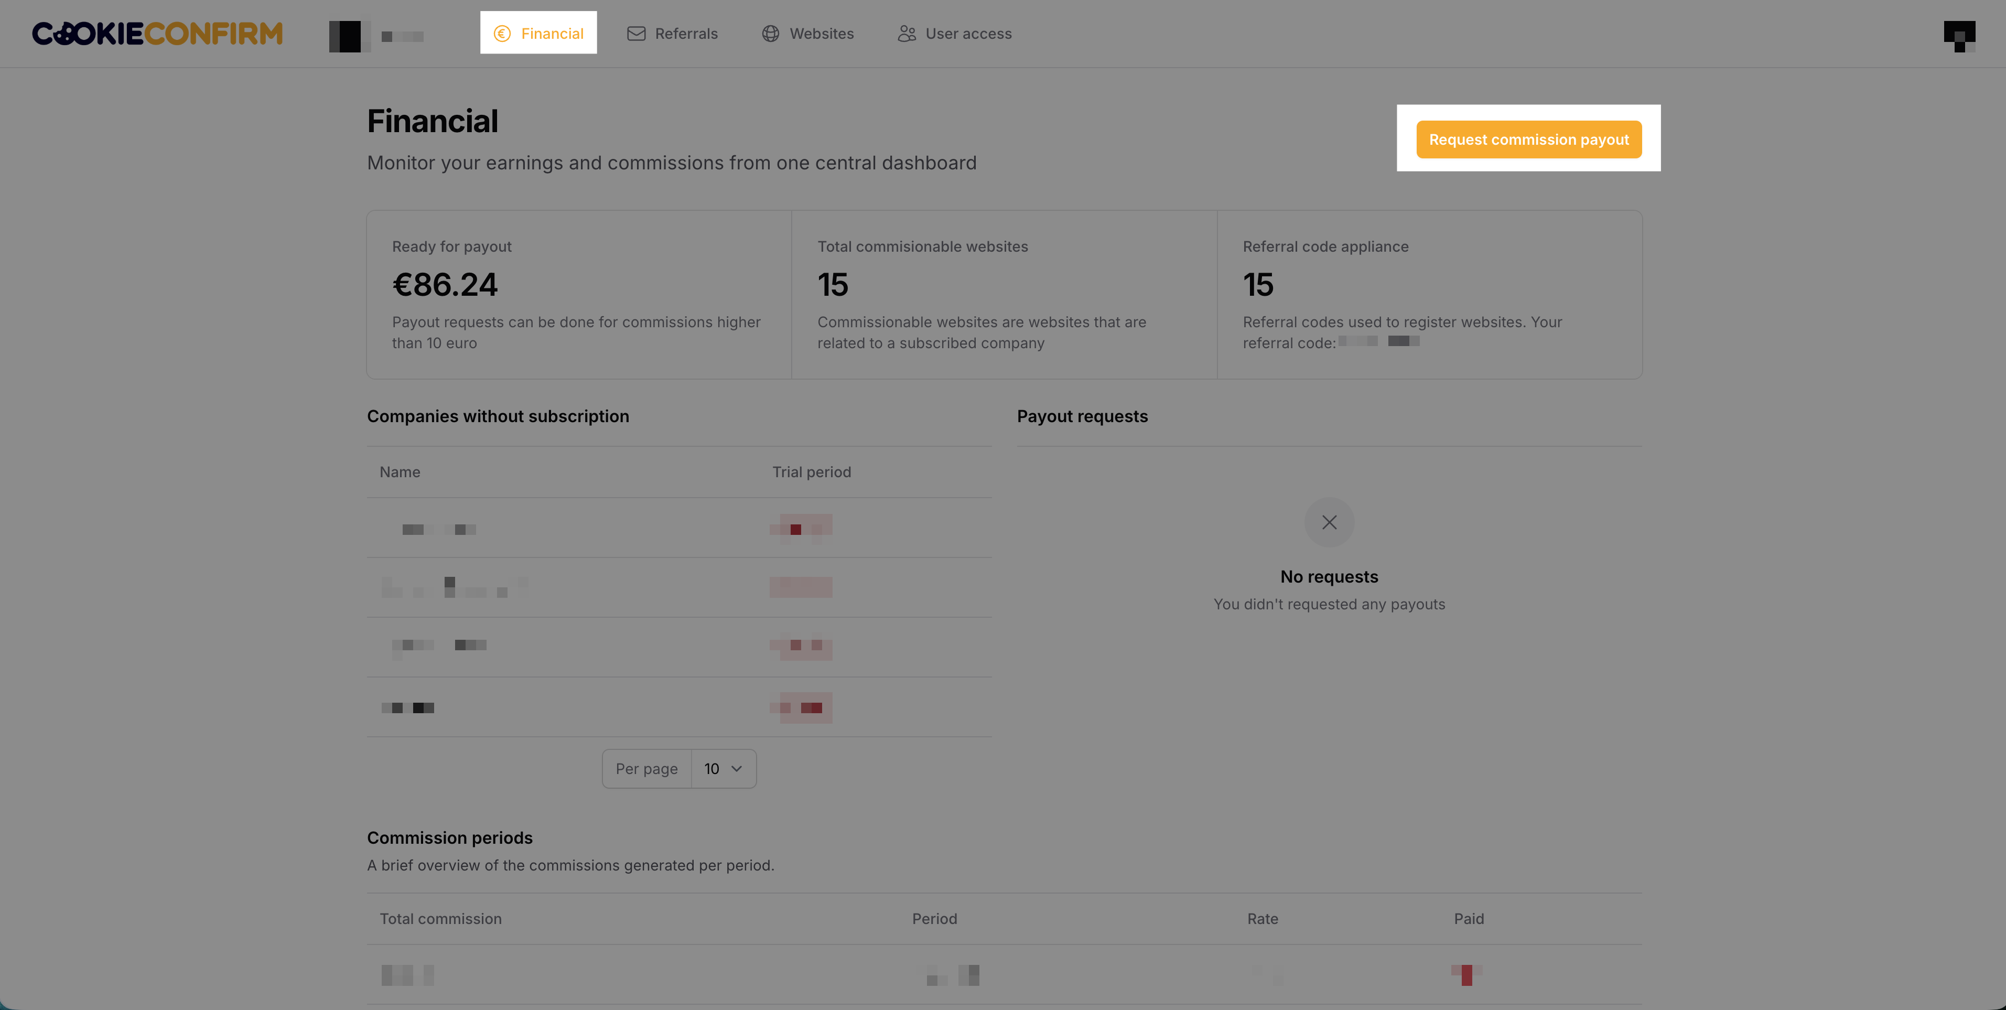
Task: Click the euro icon in Financial tab
Action: [x=502, y=34]
